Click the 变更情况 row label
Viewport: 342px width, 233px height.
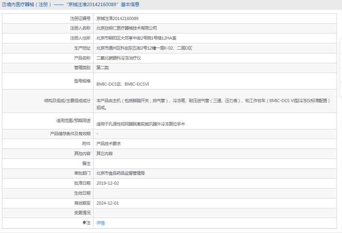pyautogui.click(x=82, y=213)
